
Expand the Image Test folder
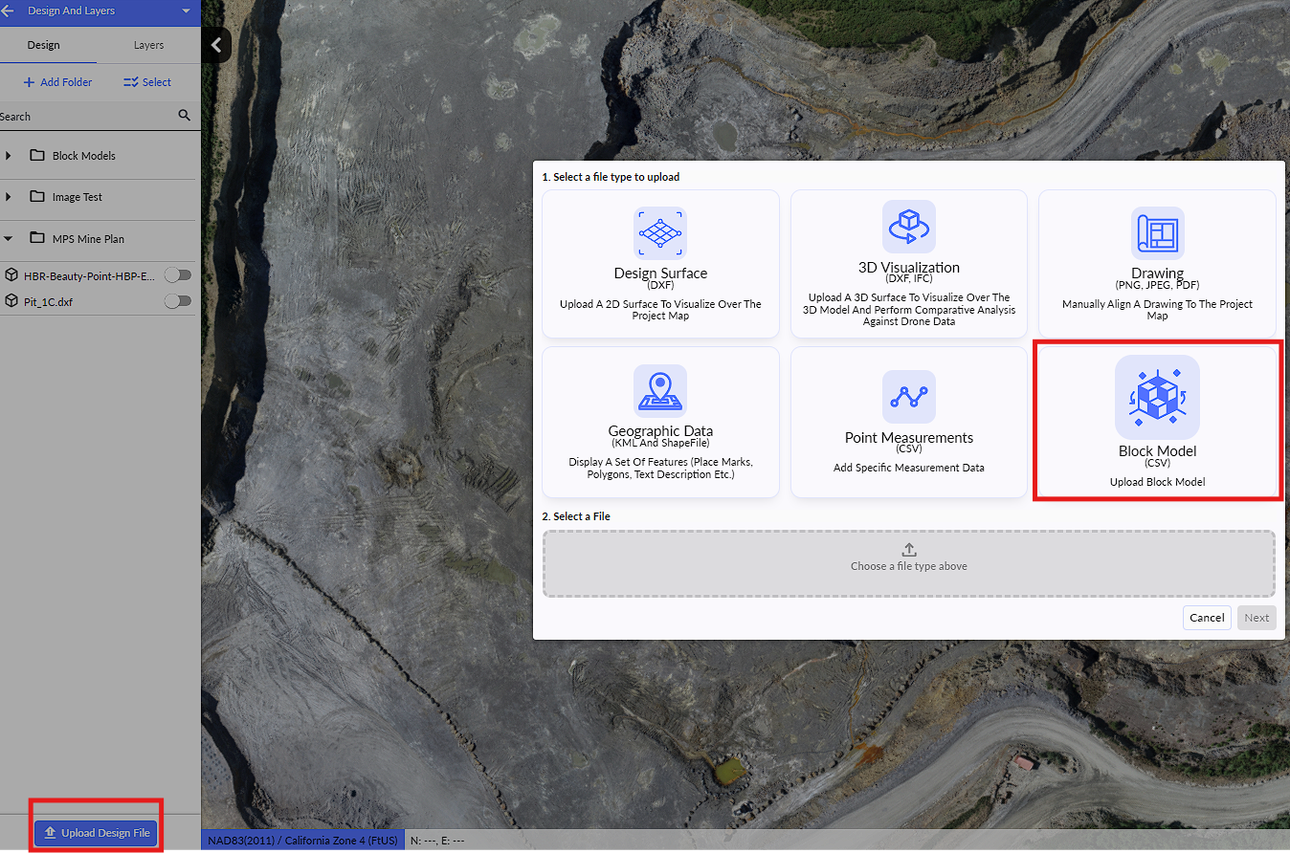pyautogui.click(x=9, y=197)
